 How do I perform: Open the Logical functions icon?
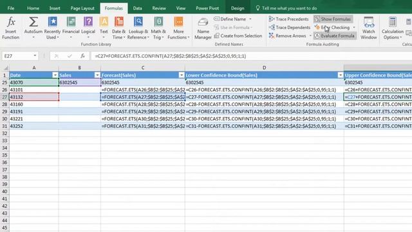coord(88,22)
